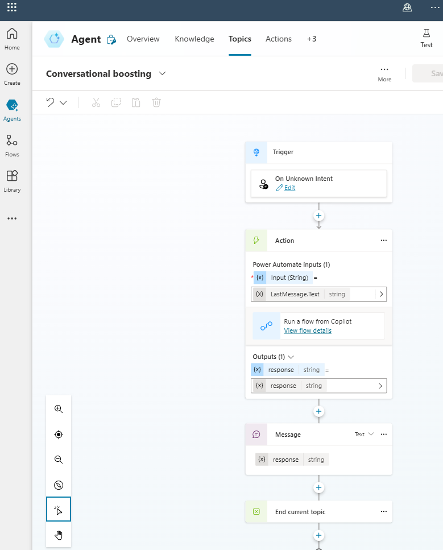Image resolution: width=443 pixels, height=550 pixels.
Task: Click the person icon in On Unknown Intent card
Action: click(264, 184)
